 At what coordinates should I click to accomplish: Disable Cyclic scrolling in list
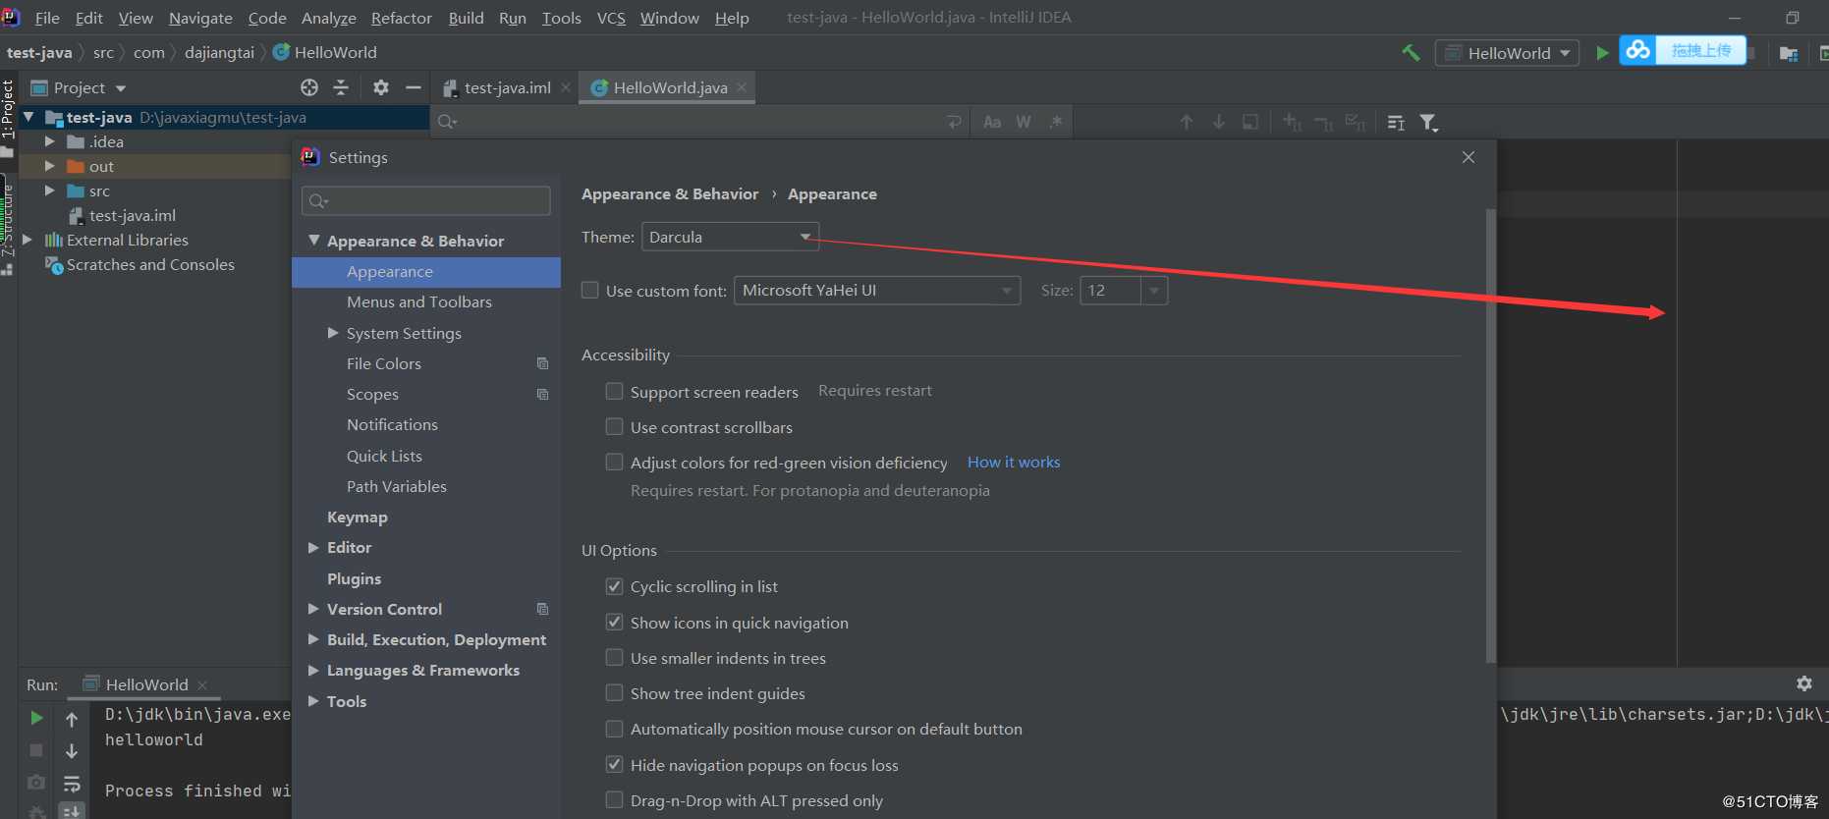pos(615,586)
